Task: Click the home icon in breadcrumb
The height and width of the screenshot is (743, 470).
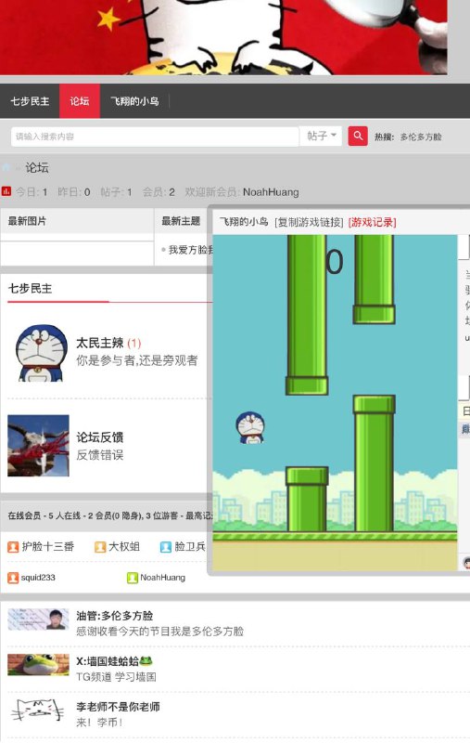Action: click(6, 167)
